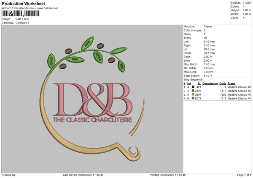Click the Total Bobbin value 81.91ft
The height and width of the screenshot is (178, 253).
click(x=208, y=76)
